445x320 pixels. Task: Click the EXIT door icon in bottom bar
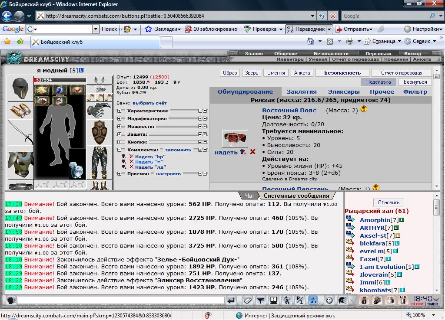(403, 300)
